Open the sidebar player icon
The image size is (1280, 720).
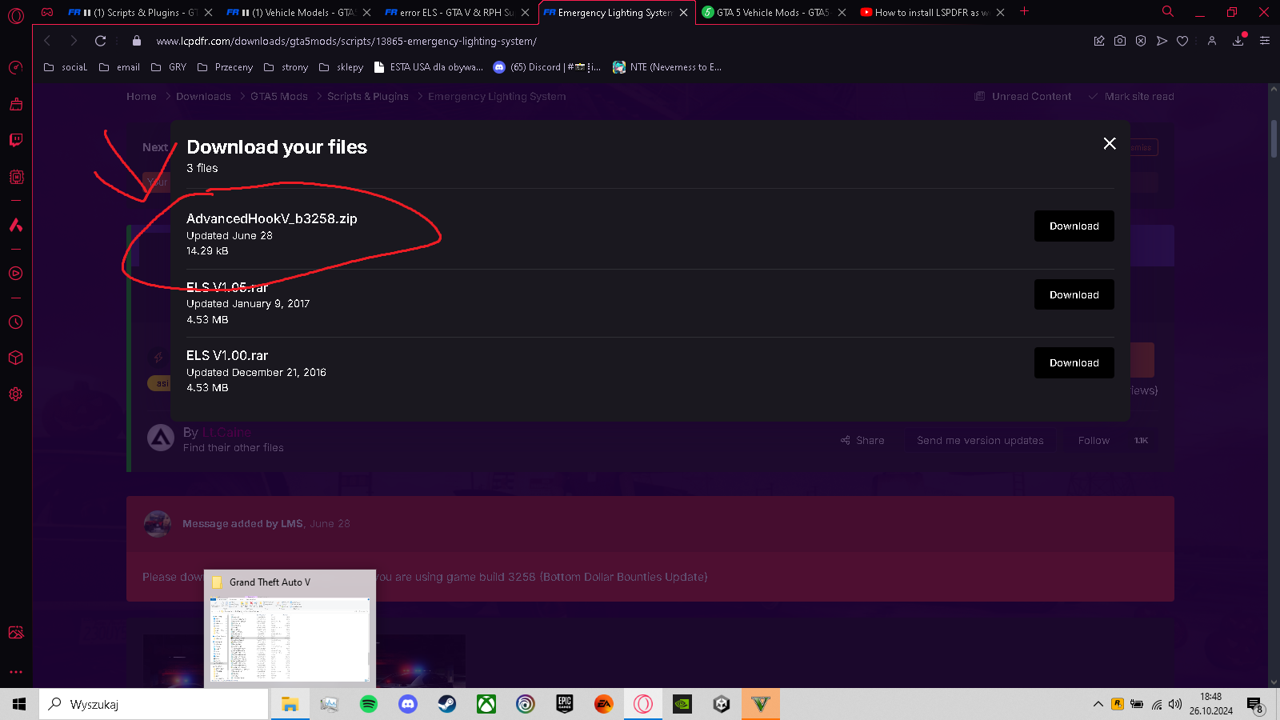pos(16,274)
